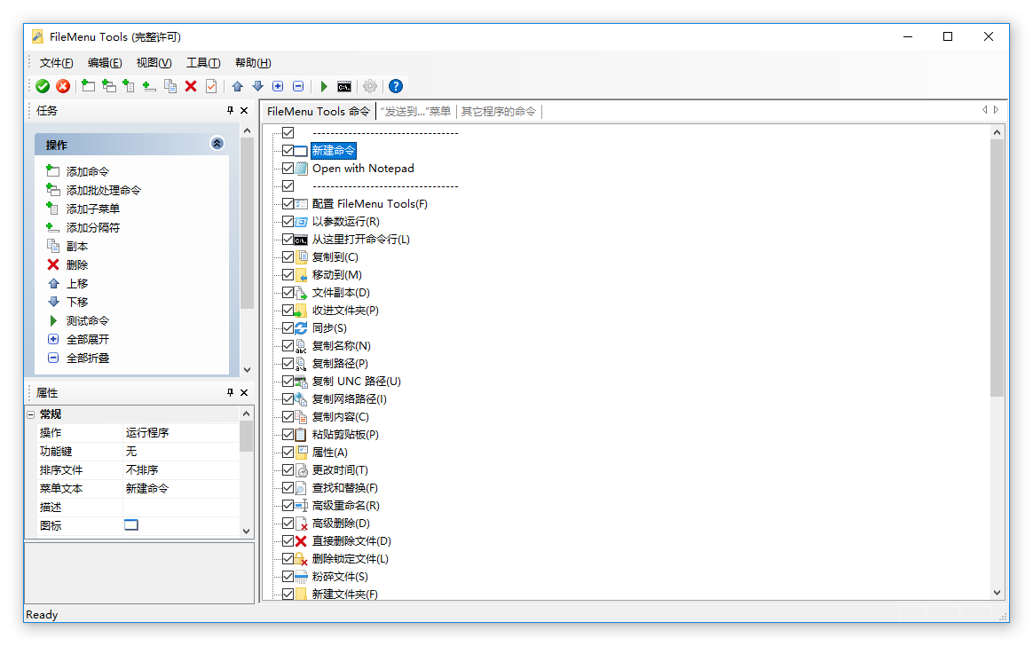Click 添加命令 in the task panel
Viewport: 1033px width, 646px height.
(x=88, y=172)
